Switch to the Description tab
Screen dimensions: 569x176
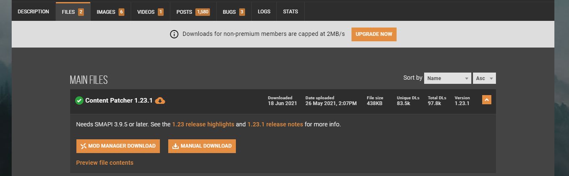(x=33, y=12)
